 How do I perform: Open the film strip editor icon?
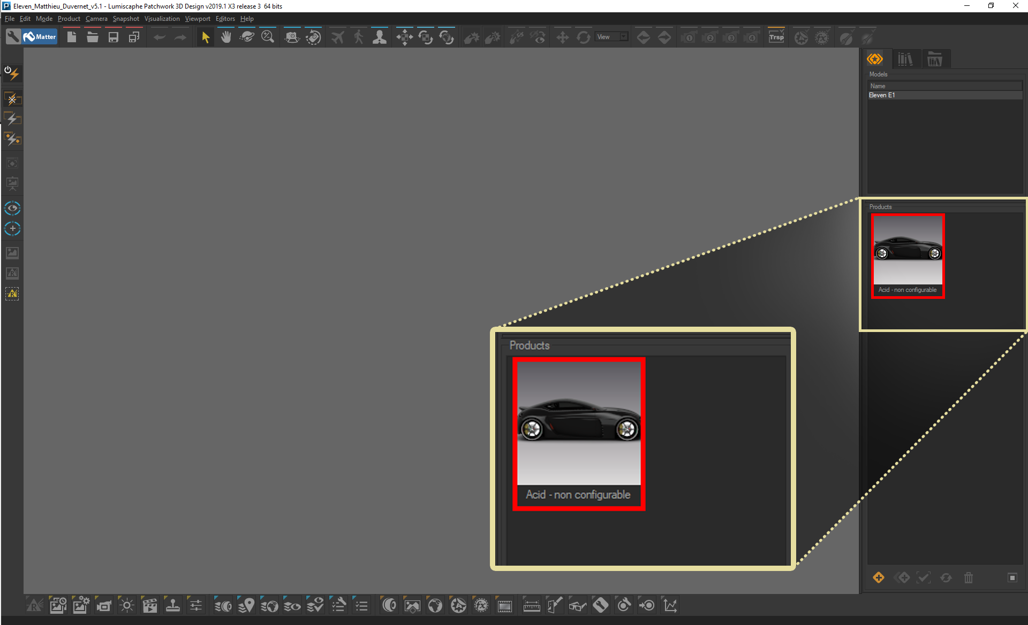pyautogui.click(x=504, y=605)
